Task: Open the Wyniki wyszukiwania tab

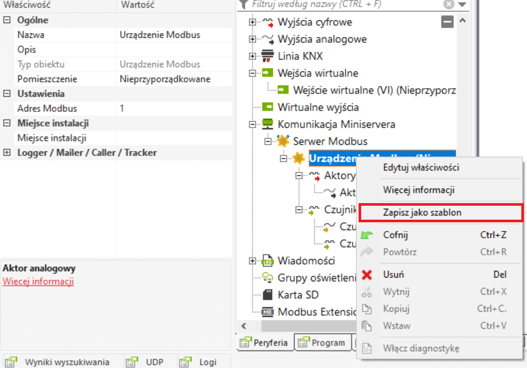Action: click(x=60, y=362)
